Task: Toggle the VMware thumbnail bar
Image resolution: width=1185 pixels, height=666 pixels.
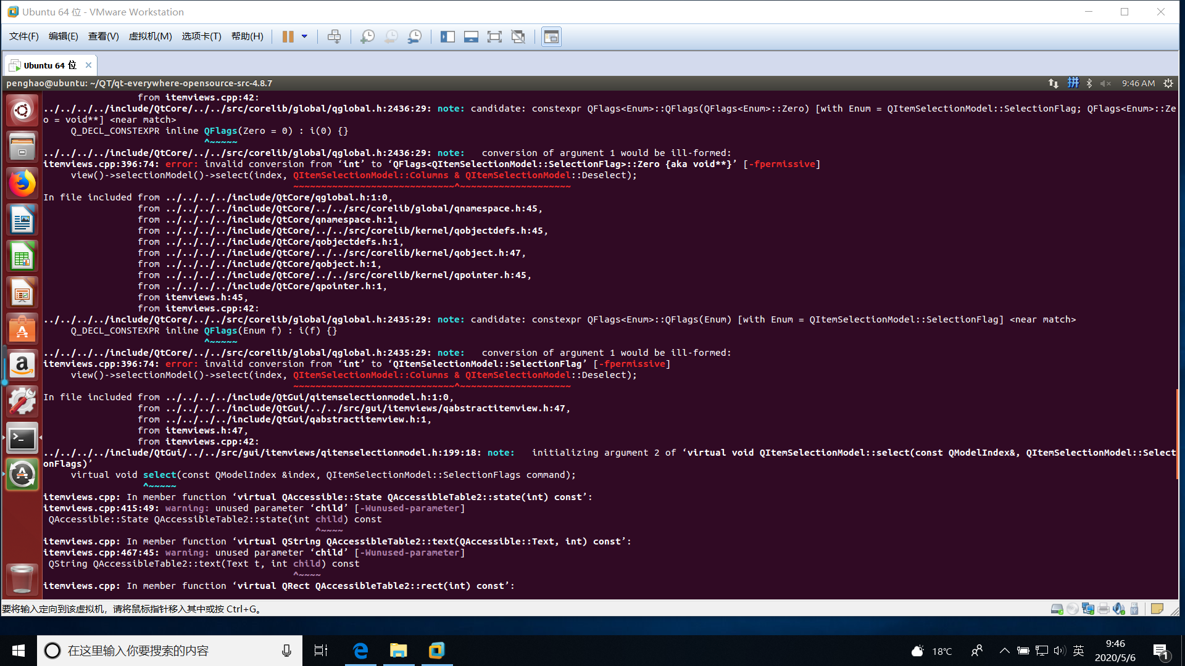Action: click(x=471, y=36)
